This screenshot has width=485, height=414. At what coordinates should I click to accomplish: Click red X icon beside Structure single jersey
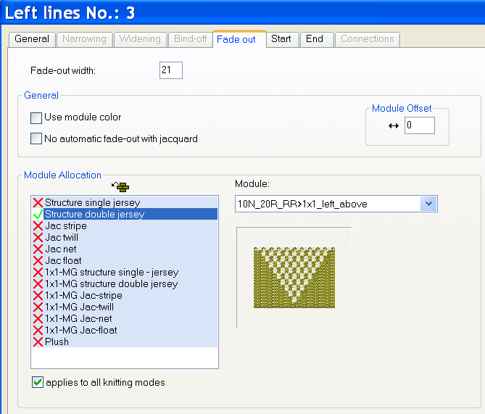click(37, 203)
